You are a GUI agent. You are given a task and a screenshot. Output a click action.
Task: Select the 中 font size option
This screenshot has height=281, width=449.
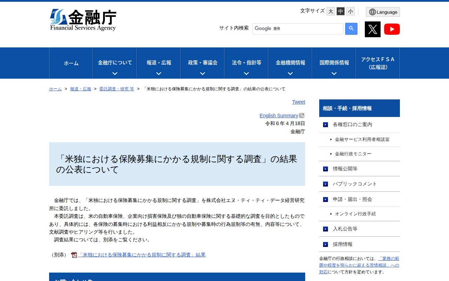coord(340,11)
